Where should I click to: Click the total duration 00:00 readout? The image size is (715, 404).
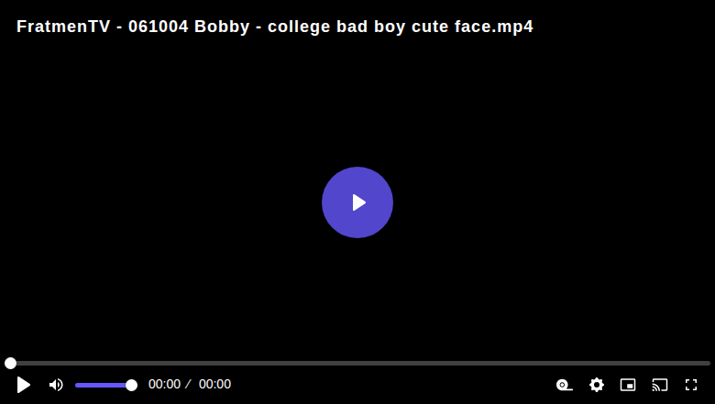pos(214,385)
